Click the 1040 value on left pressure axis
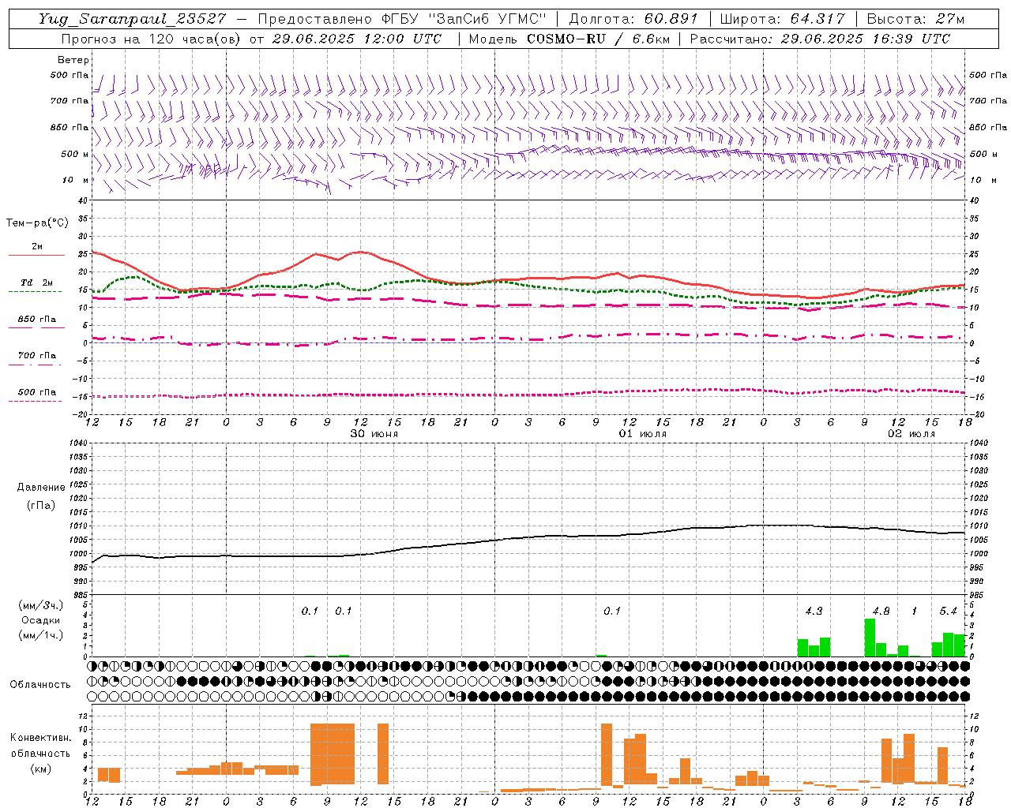The image size is (1011, 808). (x=77, y=443)
